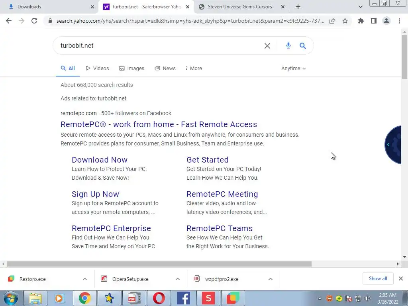Switch to Videos search results
The width and height of the screenshot is (408, 306).
point(97,69)
